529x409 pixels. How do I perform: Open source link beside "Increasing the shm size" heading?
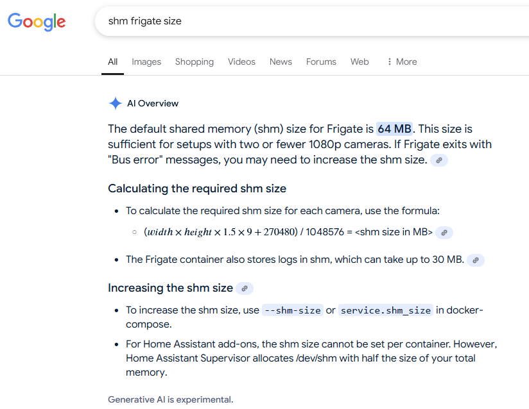[245, 288]
